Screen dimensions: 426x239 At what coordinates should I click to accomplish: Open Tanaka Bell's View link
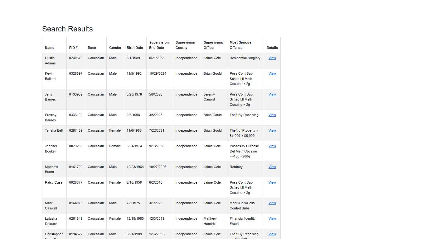click(x=272, y=131)
